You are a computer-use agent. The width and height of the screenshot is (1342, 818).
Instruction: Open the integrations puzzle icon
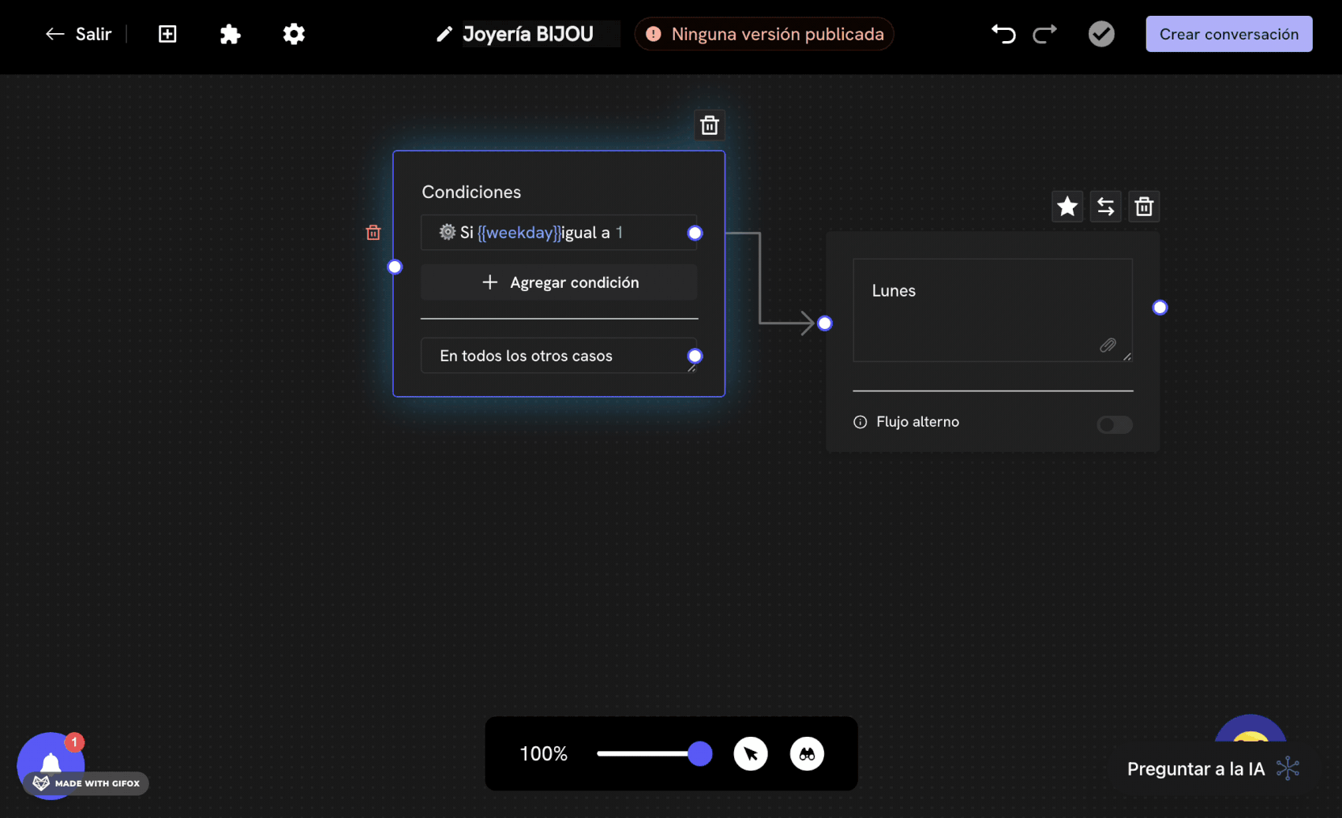[230, 34]
